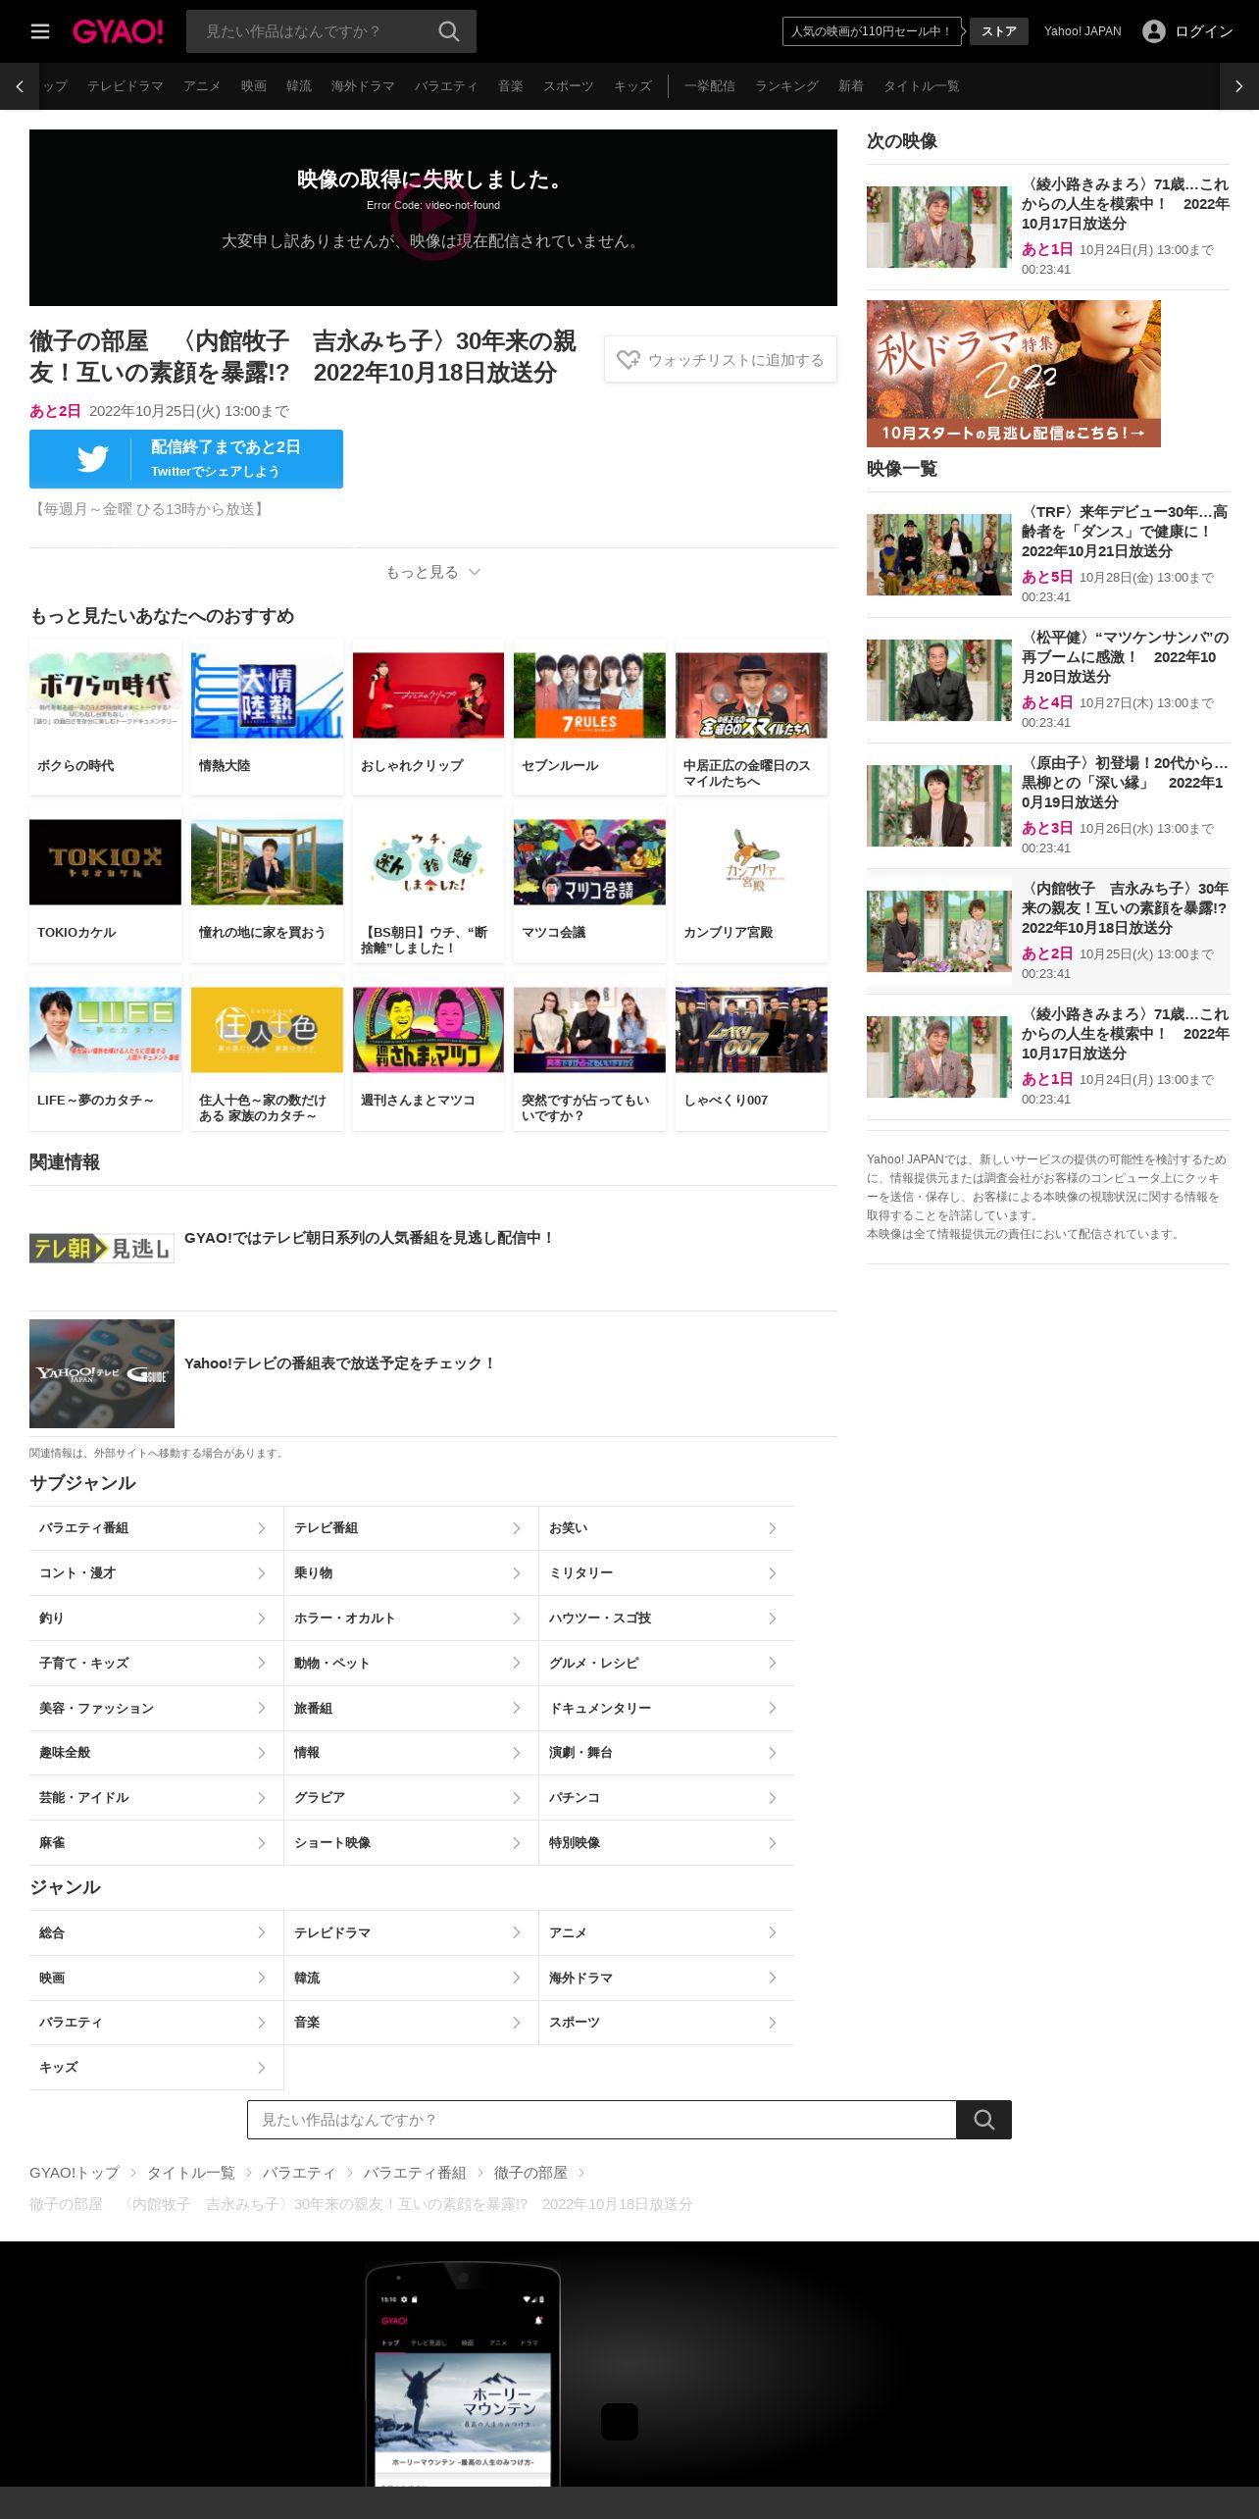Open 突然ですが占ってもいいですか thumbnail
Viewport: 1259px width, 2519px height.
point(589,1030)
